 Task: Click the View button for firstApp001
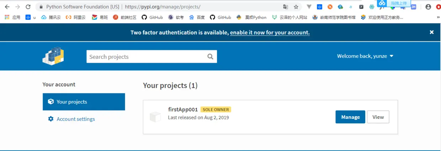pyautogui.click(x=378, y=117)
